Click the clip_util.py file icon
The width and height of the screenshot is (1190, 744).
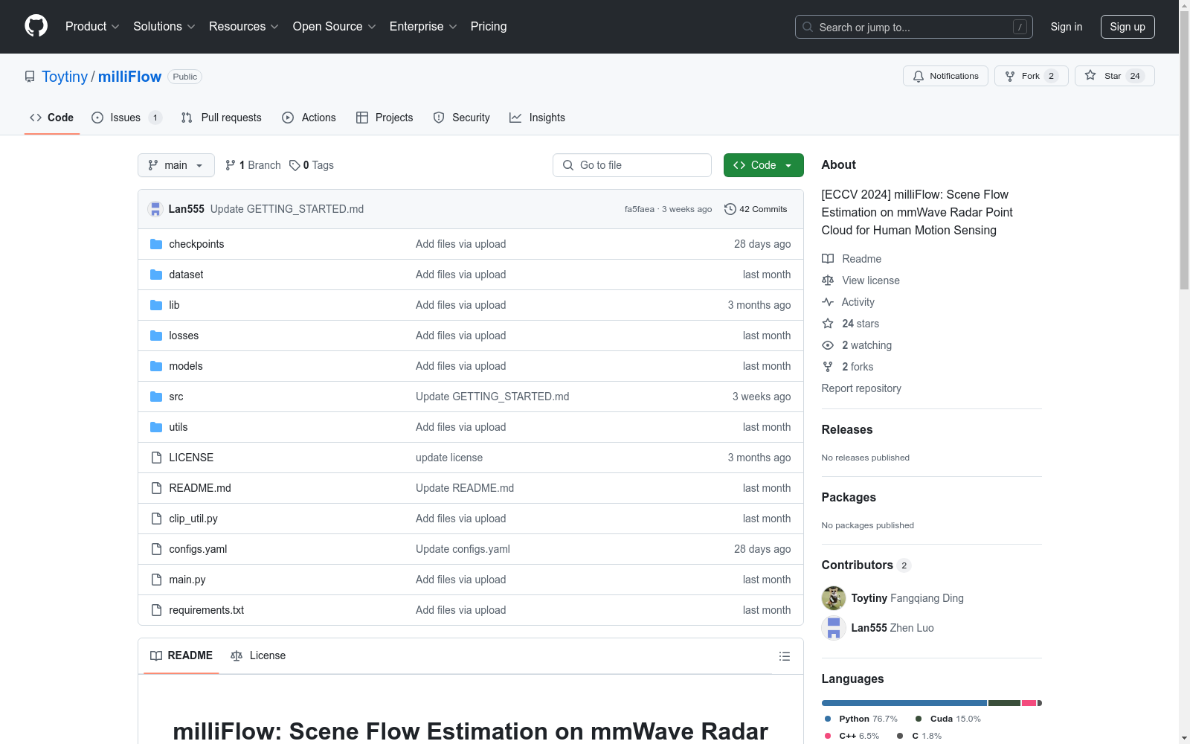coord(156,519)
